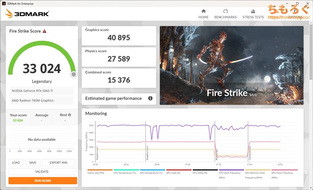313x190 pixels.
Task: Open Estimated game performance info icon
Action: click(150, 98)
